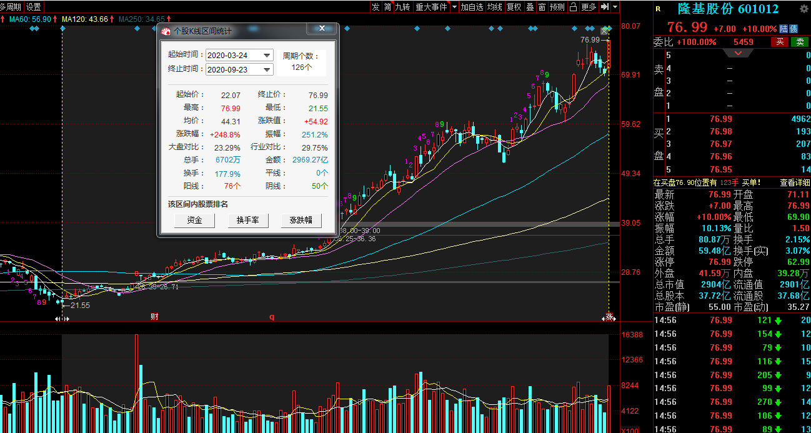Expand dropdown next to 重大事件
This screenshot has width=811, height=433.
click(454, 7)
